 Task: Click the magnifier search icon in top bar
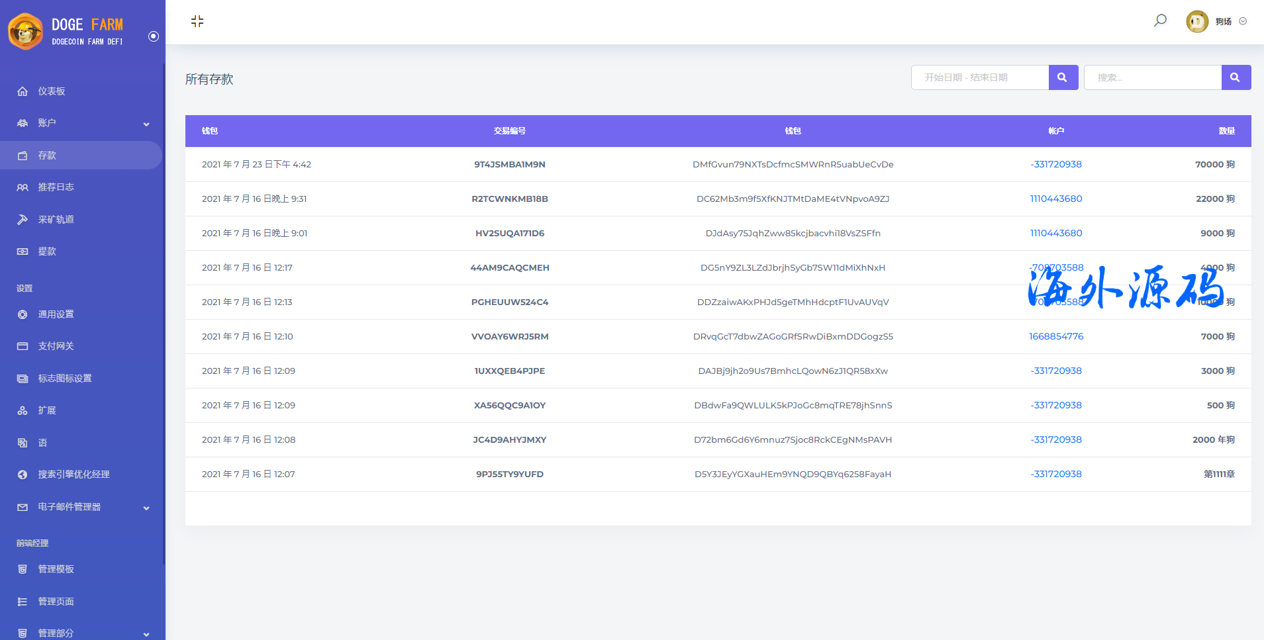coord(1160,21)
